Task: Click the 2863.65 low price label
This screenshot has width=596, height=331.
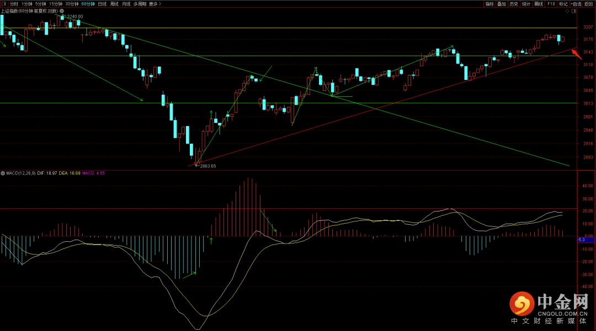Action: [x=208, y=166]
